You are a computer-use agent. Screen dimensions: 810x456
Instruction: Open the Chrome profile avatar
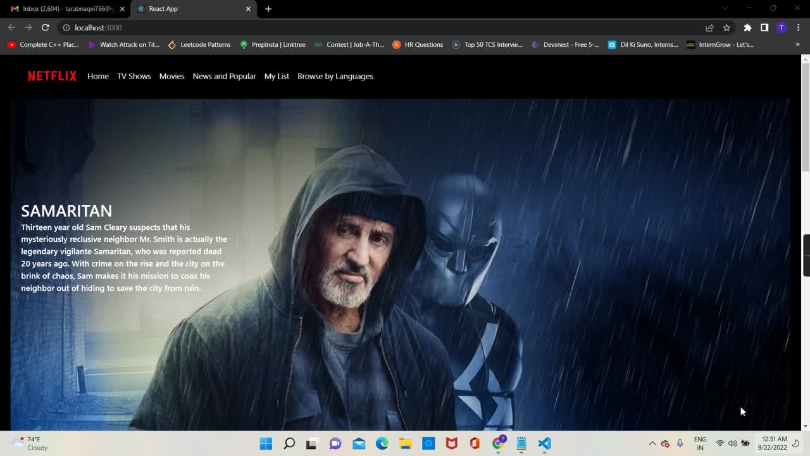tap(782, 27)
